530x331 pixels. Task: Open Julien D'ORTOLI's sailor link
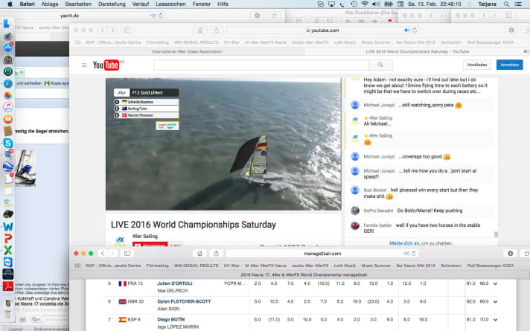[175, 283]
